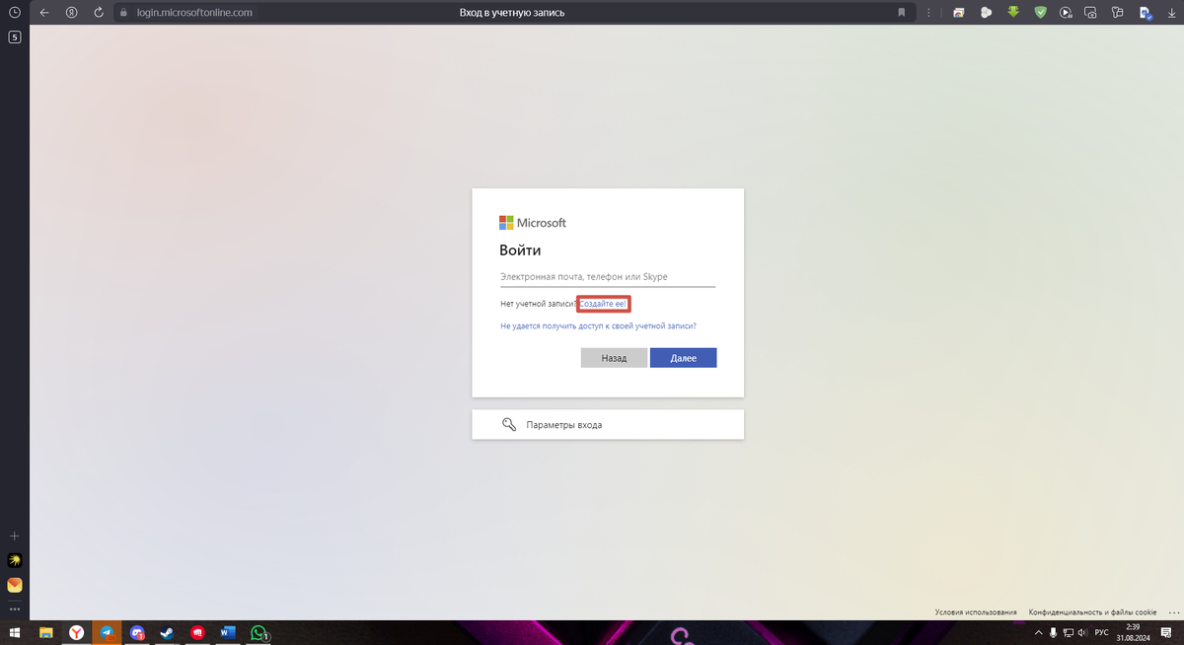Click the three overlapping circles extension icon
Screen dimensions: 1184x645
coord(986,13)
